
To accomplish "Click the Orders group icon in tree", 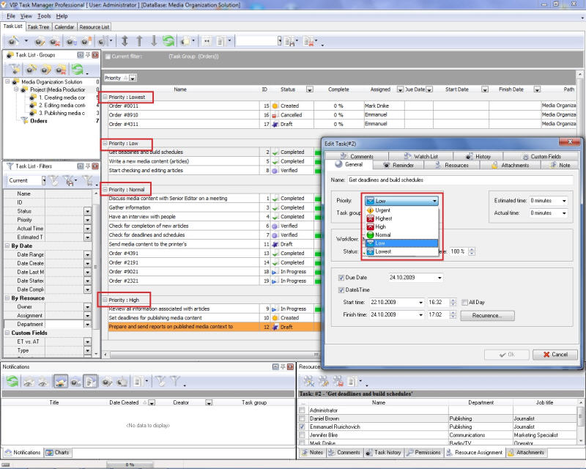I will 25,121.
